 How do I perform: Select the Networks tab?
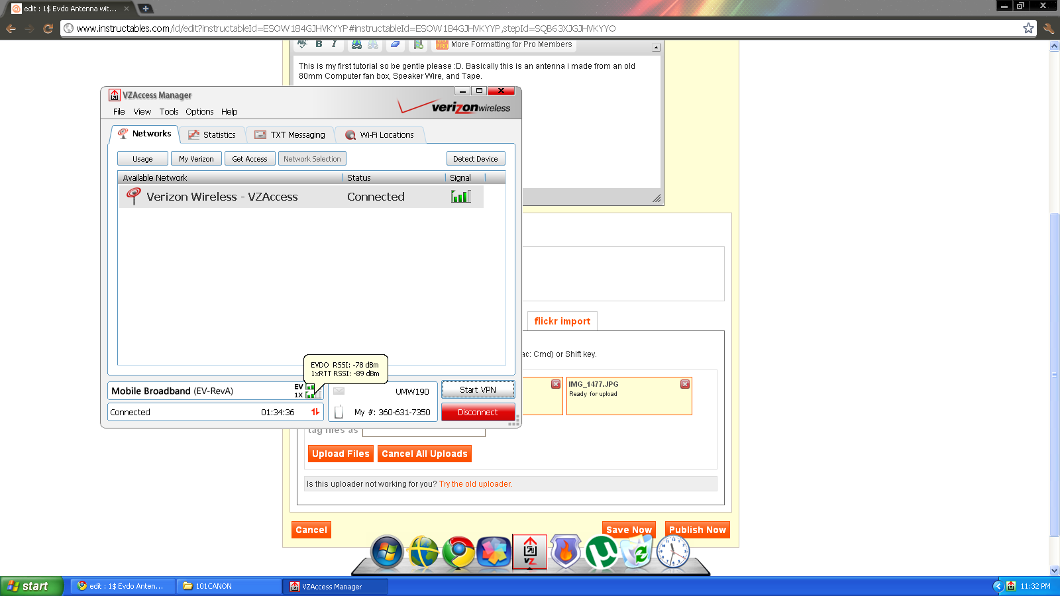144,134
